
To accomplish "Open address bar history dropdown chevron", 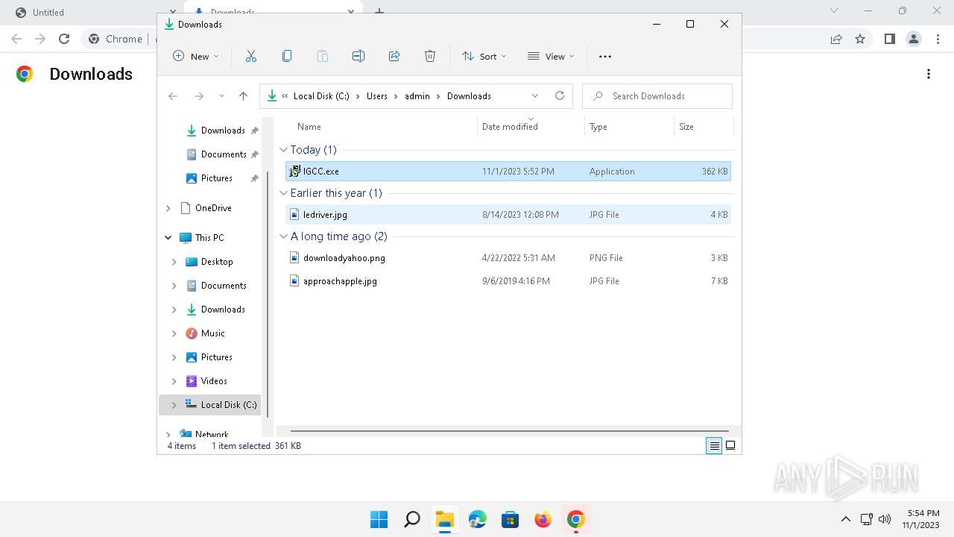I will pyautogui.click(x=535, y=95).
